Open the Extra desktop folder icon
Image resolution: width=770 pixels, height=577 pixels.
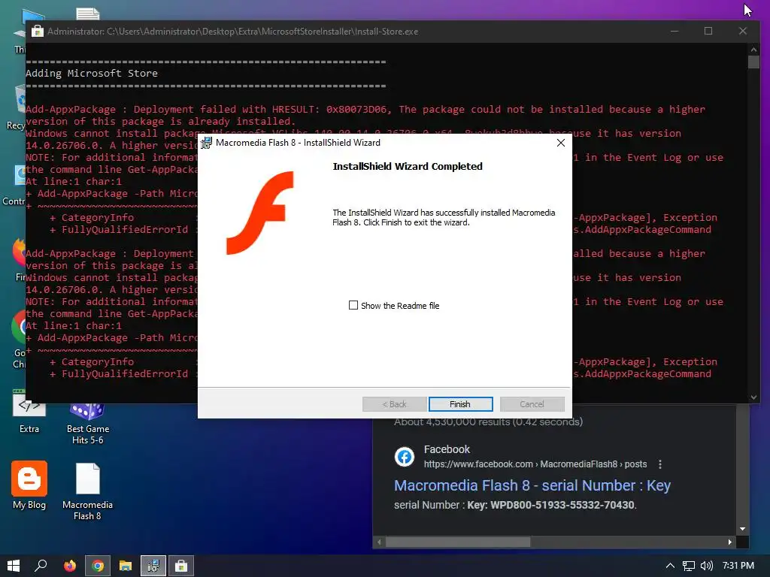[x=29, y=412]
